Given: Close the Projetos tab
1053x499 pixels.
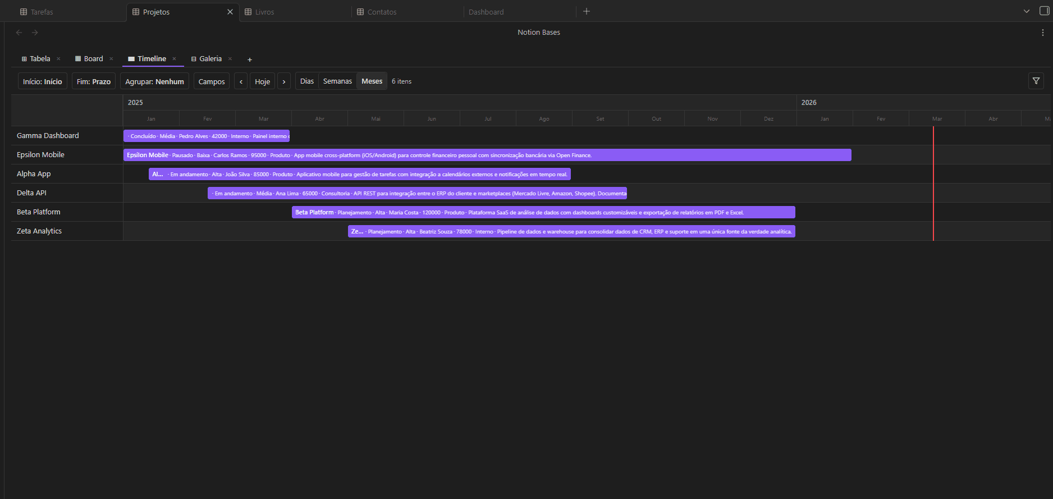Looking at the screenshot, I should point(230,12).
